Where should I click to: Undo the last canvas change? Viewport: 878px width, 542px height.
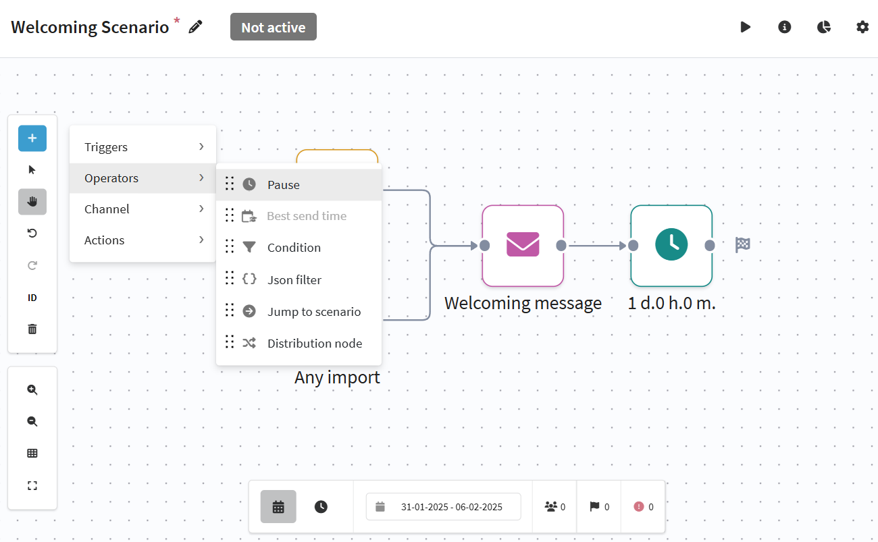pos(32,234)
